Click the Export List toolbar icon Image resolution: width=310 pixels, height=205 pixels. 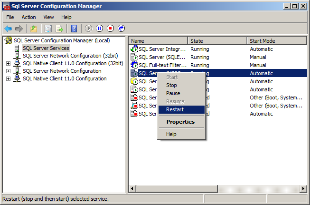pos(59,29)
